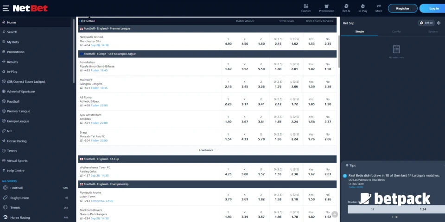Click Load more under Europa League matches

click(207, 150)
